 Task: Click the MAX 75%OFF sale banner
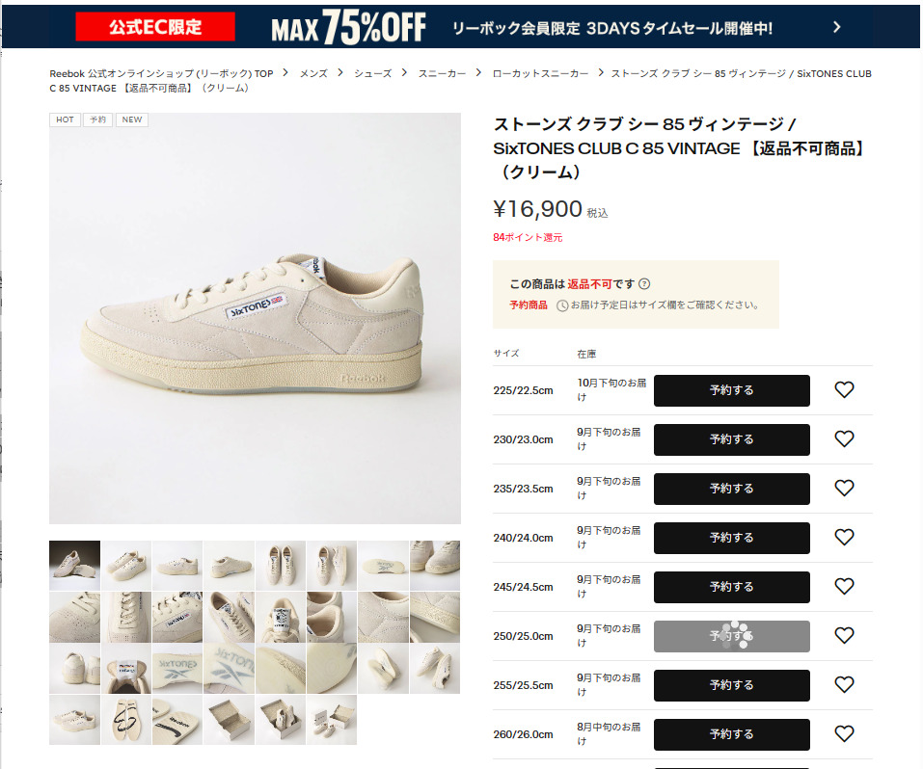coord(460,27)
